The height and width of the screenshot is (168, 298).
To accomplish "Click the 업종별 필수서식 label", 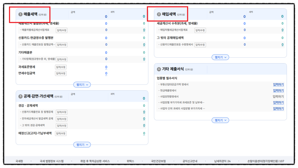I will [x=167, y=78].
